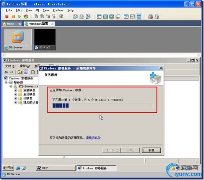Click the quick launch icon right of Internet Explorer
This screenshot has width=204, height=180.
point(23,168)
